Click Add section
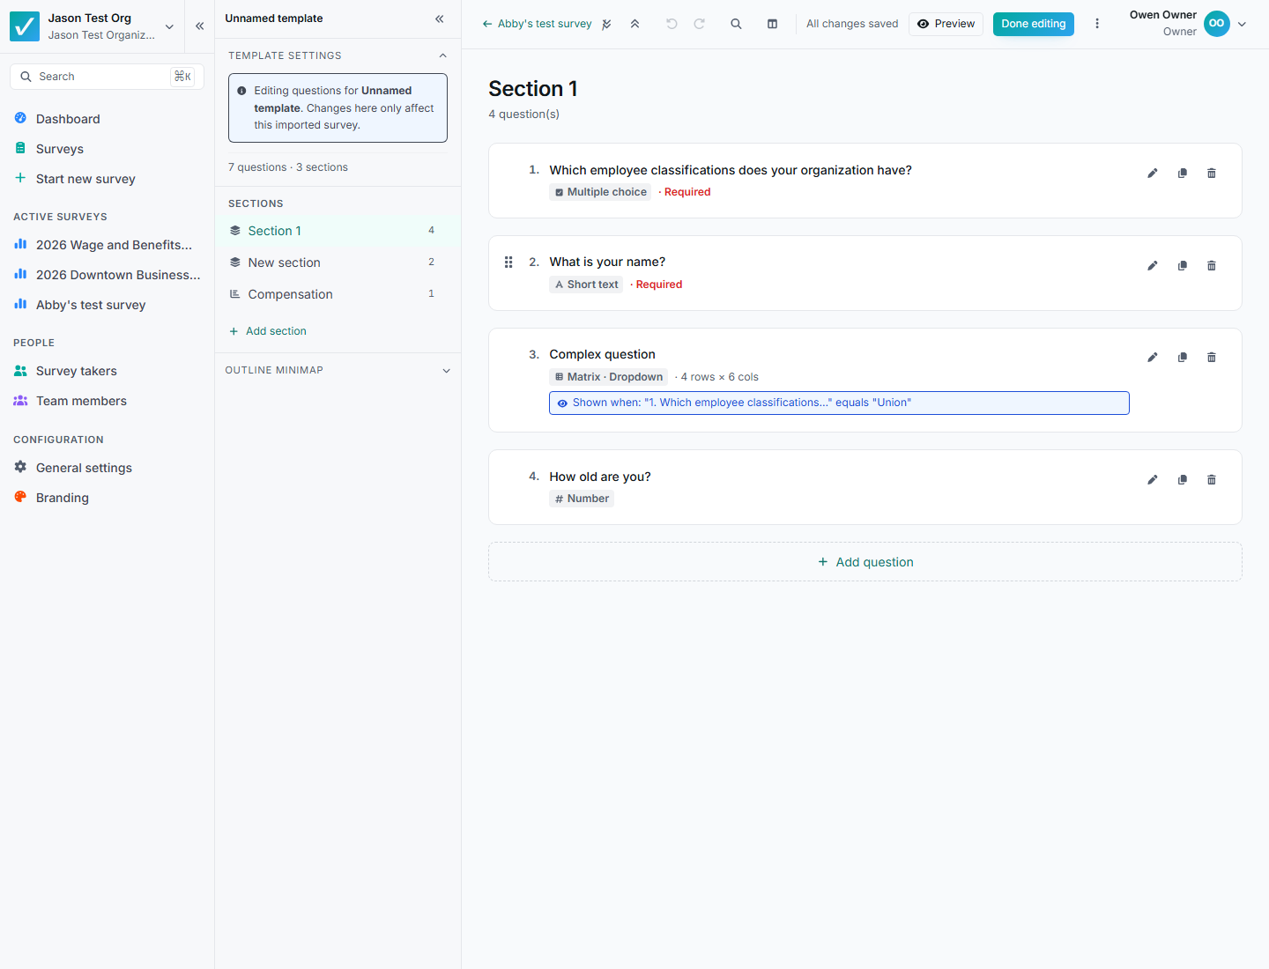This screenshot has width=1269, height=969. point(268,331)
